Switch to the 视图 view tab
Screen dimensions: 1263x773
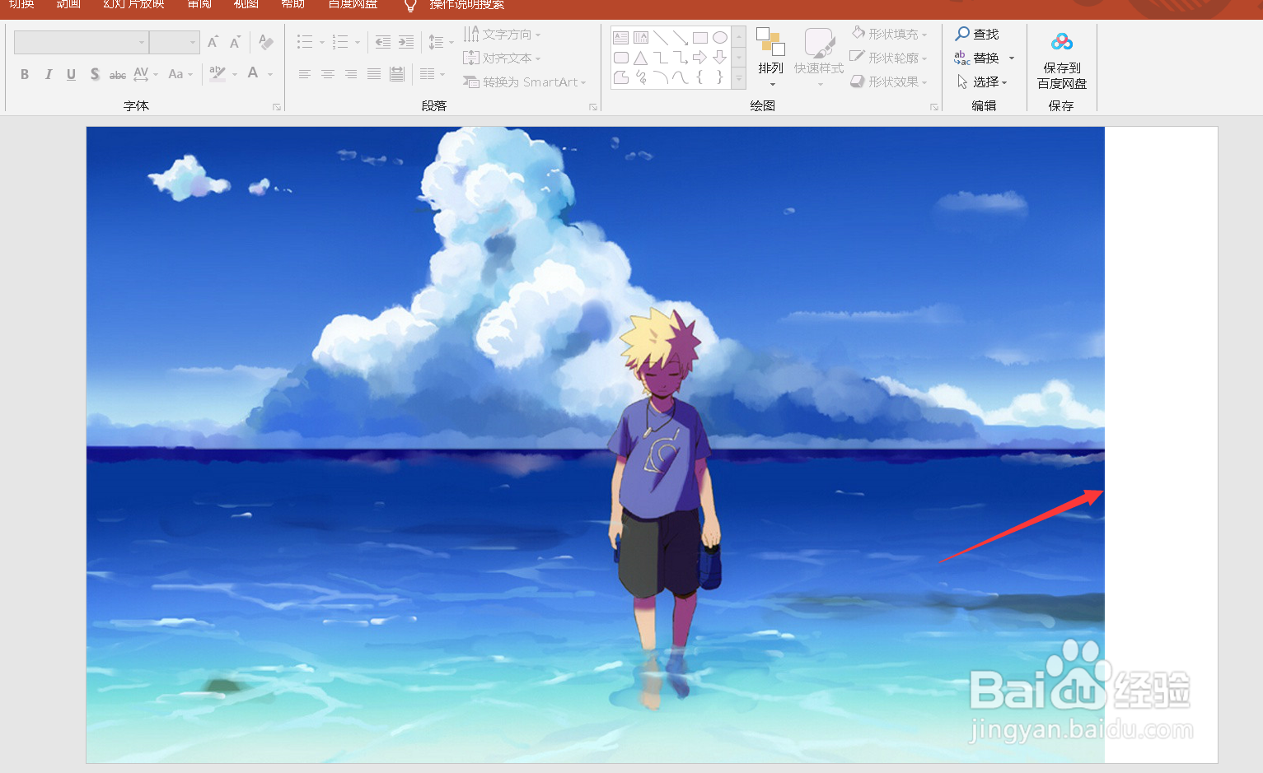(246, 4)
